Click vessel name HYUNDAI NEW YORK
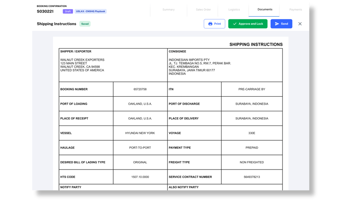The image size is (351, 203). [x=140, y=133]
